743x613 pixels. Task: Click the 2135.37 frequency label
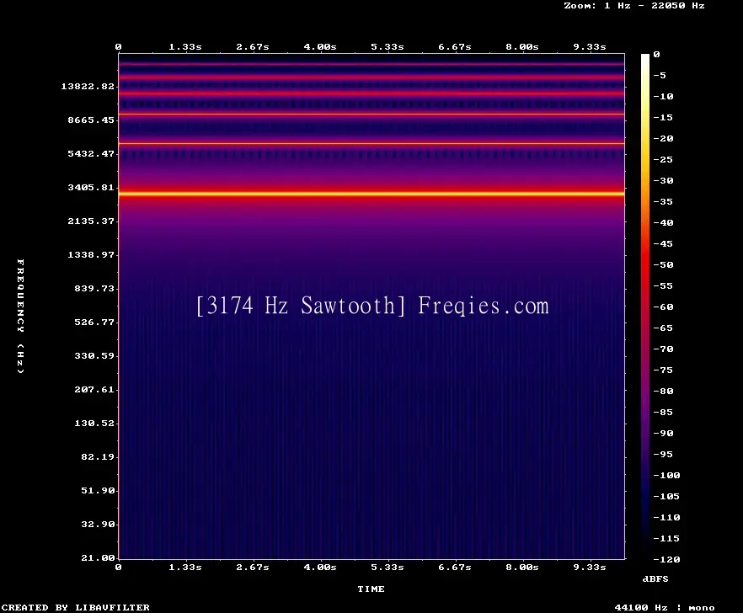[91, 221]
